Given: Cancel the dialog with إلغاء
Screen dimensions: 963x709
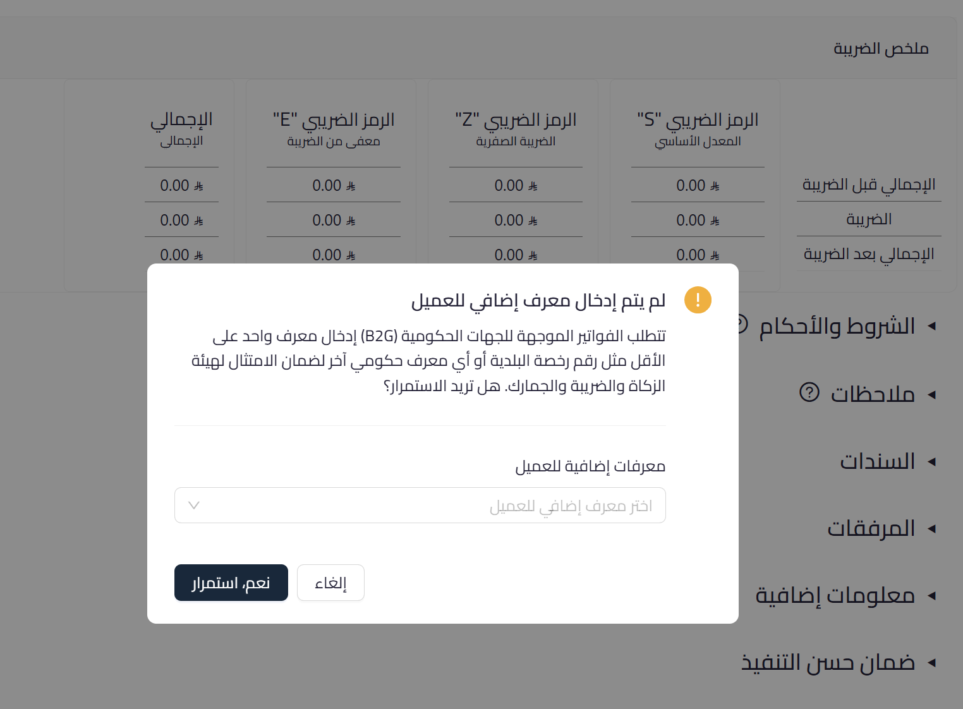Looking at the screenshot, I should pos(330,582).
